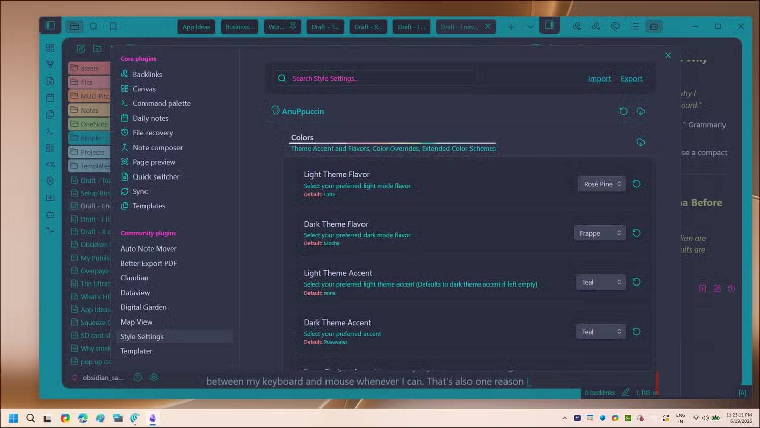The image size is (760, 428).
Task: Toggle the left sidebar icon
Action: (x=50, y=25)
